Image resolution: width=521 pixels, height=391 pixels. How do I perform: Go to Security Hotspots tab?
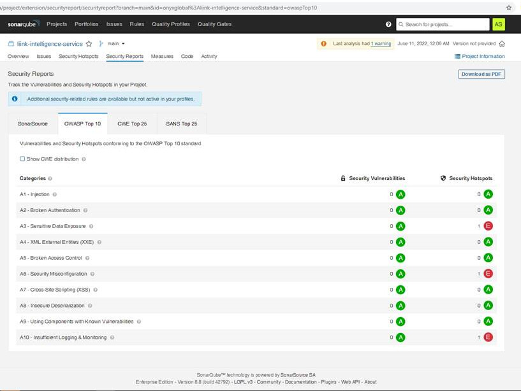78,57
